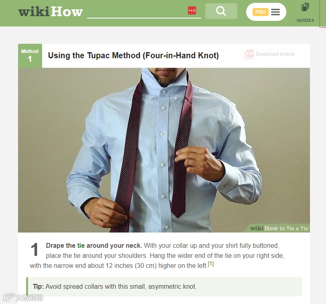Click the Download Article link
Image resolution: width=326 pixels, height=304 pixels.
click(x=275, y=54)
